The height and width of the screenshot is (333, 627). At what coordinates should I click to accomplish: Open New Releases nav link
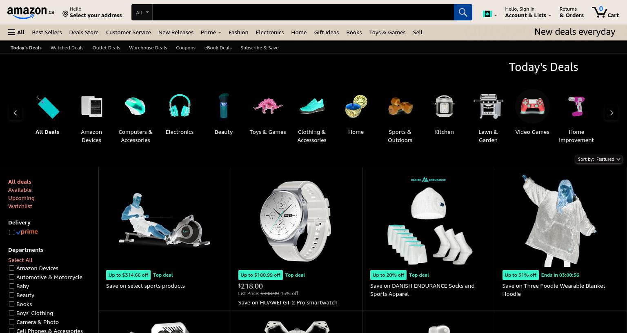(x=176, y=32)
